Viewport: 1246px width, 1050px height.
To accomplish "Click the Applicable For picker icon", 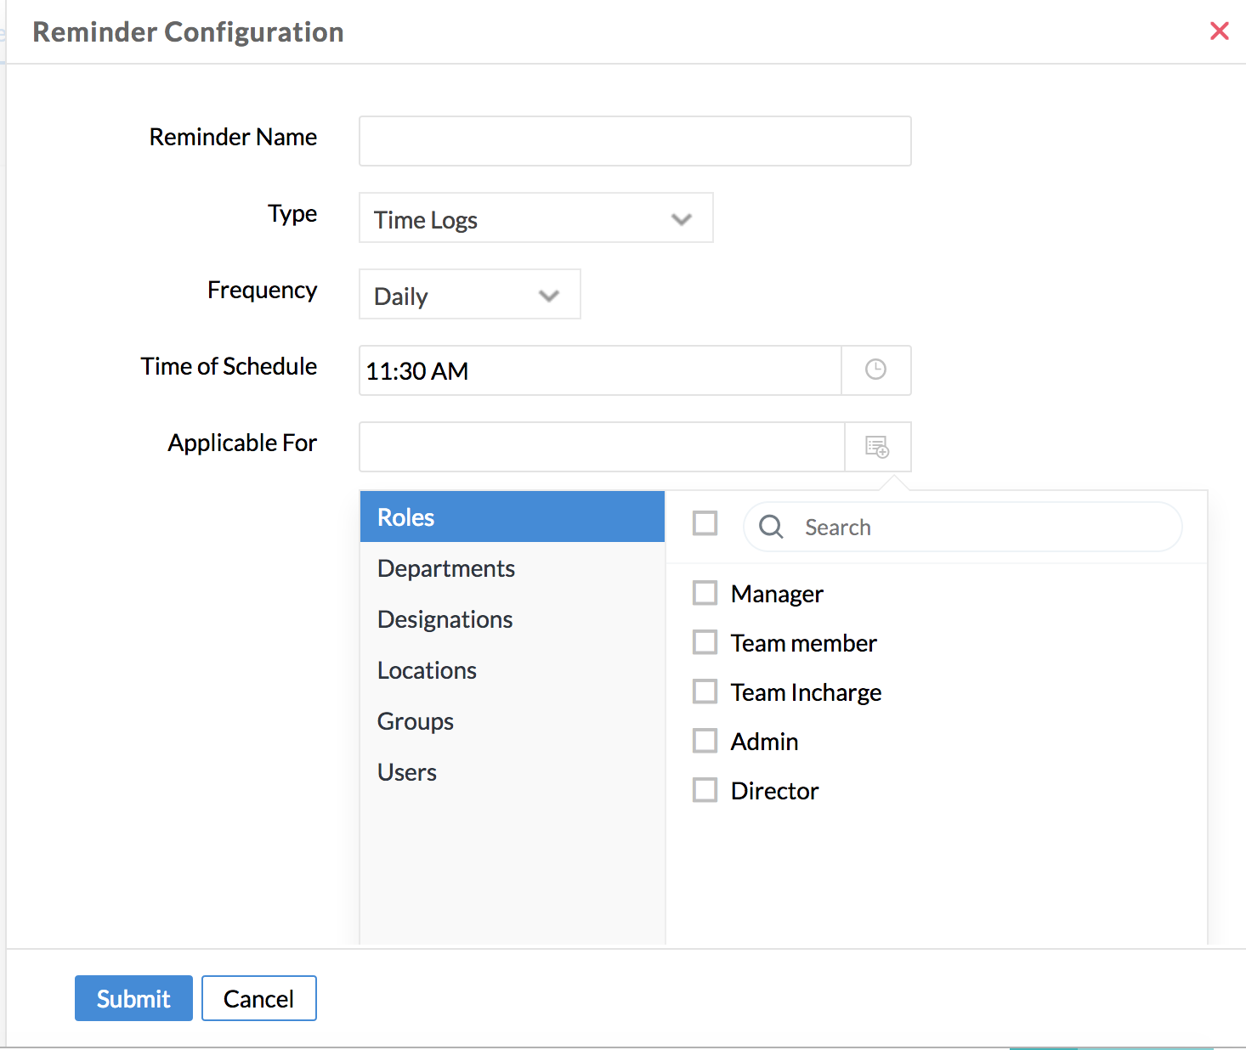I will [877, 446].
